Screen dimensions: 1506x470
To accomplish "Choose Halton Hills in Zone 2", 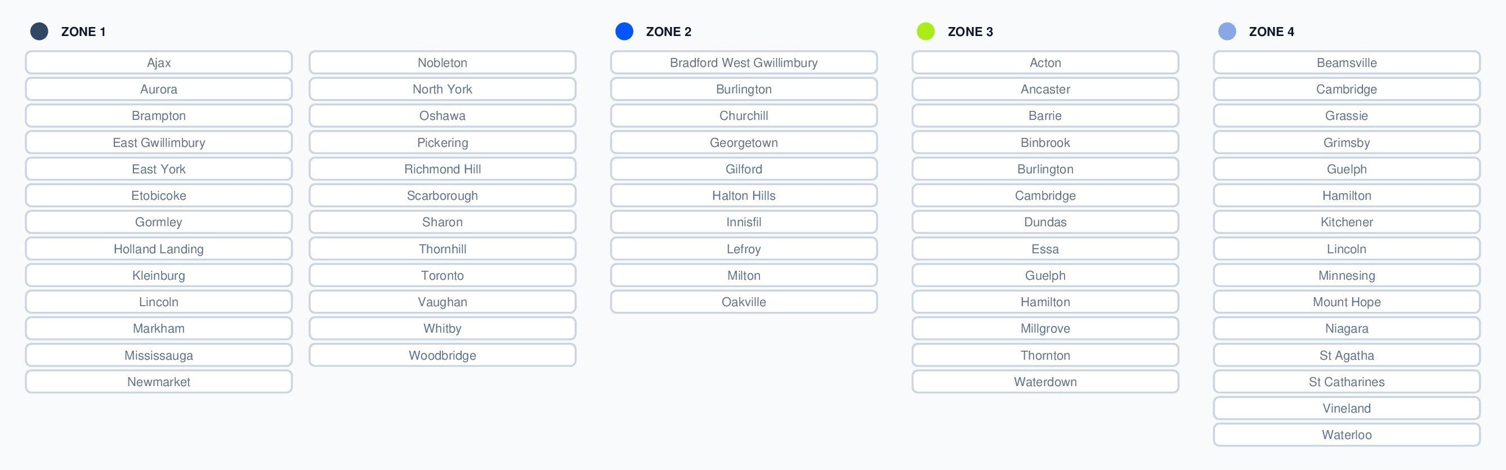I will 744,196.
